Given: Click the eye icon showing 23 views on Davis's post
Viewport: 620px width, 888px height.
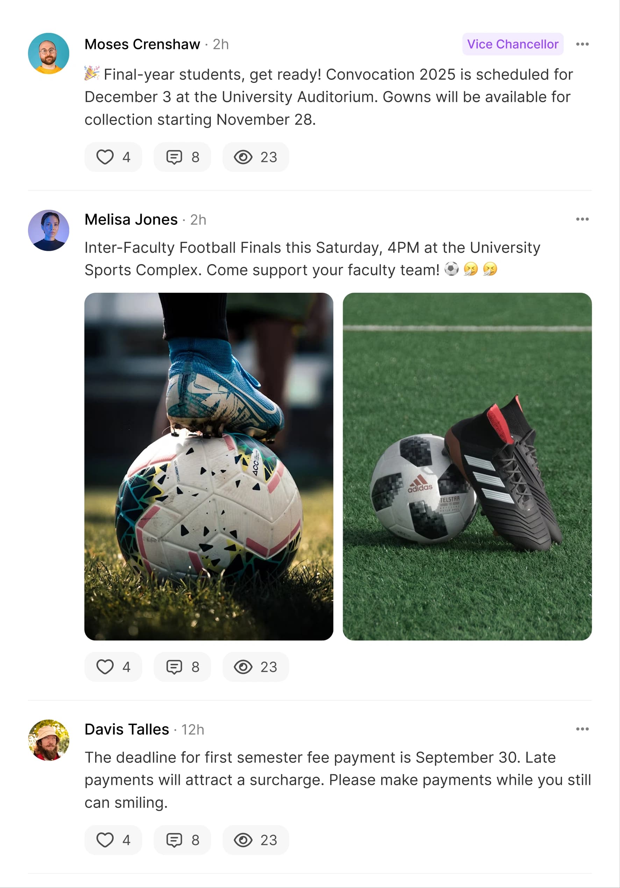Looking at the screenshot, I should click(255, 839).
